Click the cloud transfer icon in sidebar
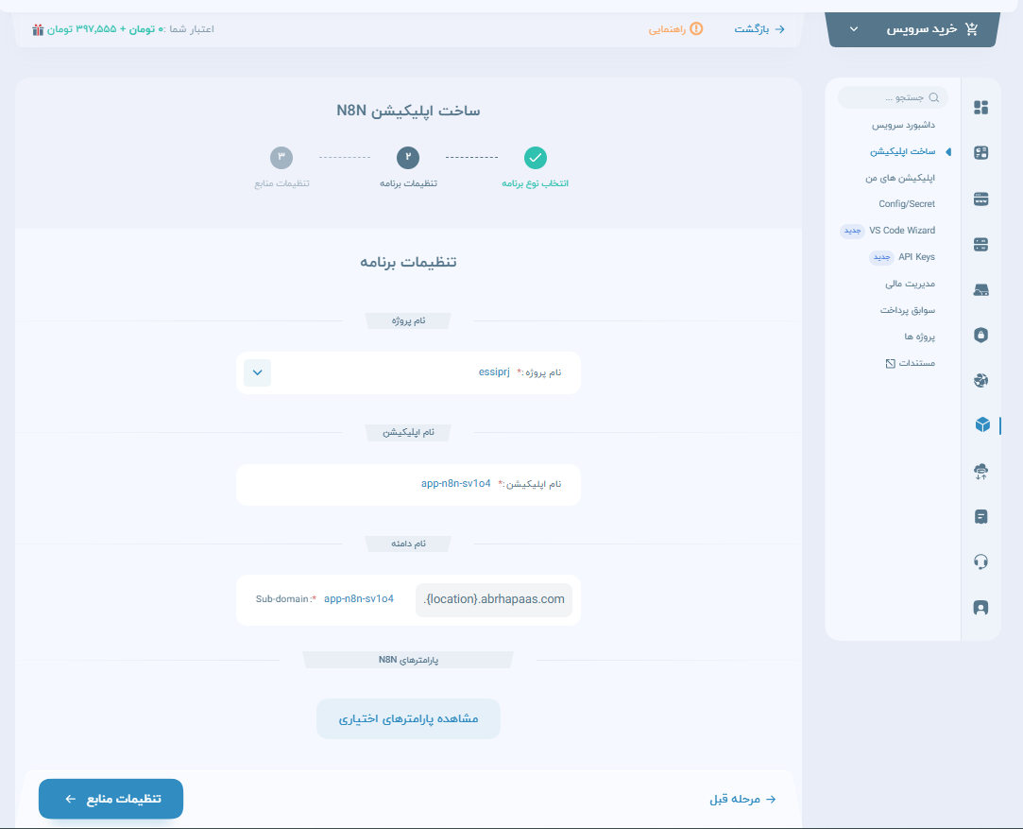Image resolution: width=1023 pixels, height=829 pixels. coord(980,472)
